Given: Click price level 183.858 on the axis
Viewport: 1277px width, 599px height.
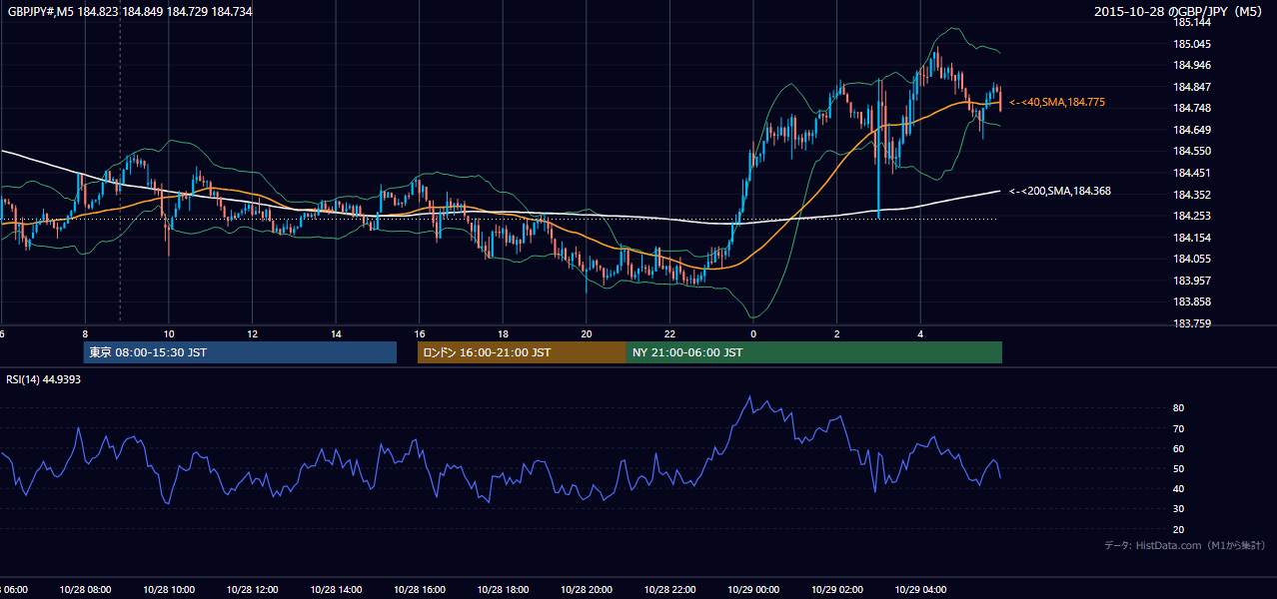Looking at the screenshot, I should (1192, 301).
